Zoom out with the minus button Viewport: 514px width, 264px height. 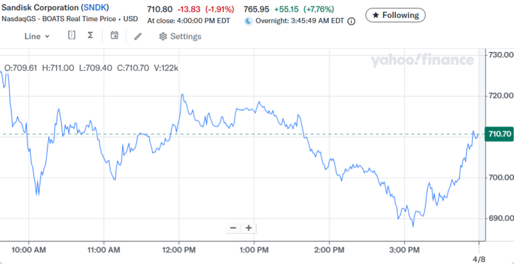(233, 227)
